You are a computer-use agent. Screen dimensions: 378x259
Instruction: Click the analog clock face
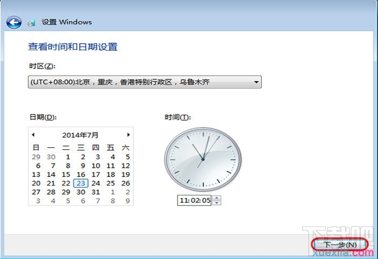pyautogui.click(x=203, y=160)
